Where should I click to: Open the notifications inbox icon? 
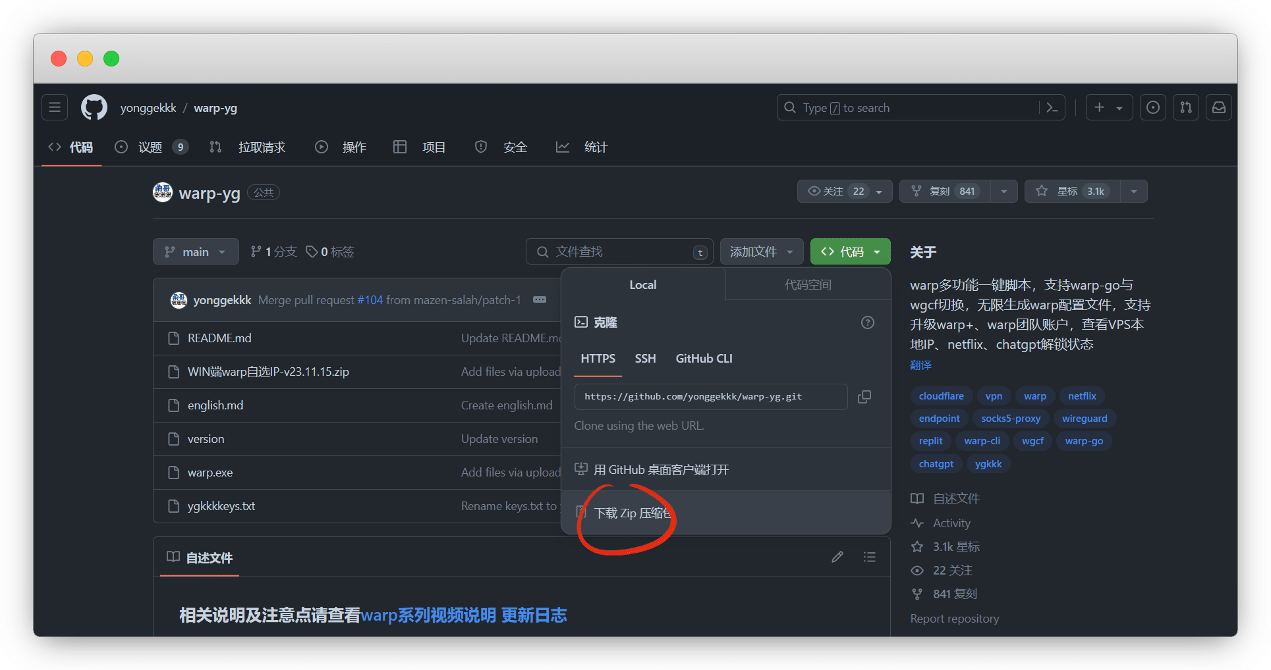1218,107
